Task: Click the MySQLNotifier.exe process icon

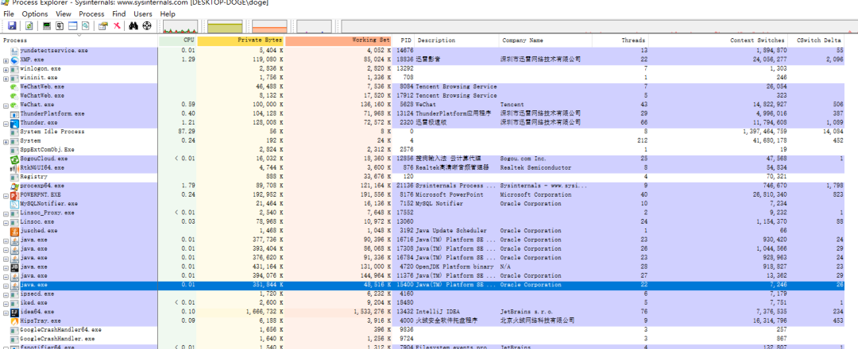Action: (15, 204)
